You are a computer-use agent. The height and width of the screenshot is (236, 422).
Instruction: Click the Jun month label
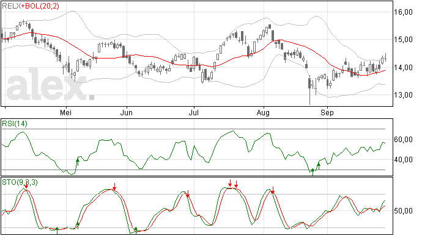pyautogui.click(x=126, y=113)
